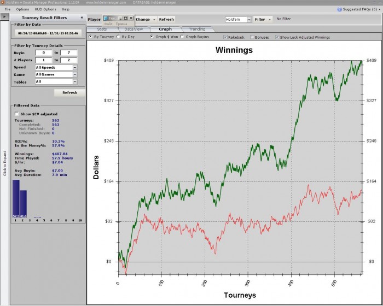Image resolution: width=383 pixels, height=306 pixels.
Task: Click the app icon in the title bar
Action: (x=2, y=2)
